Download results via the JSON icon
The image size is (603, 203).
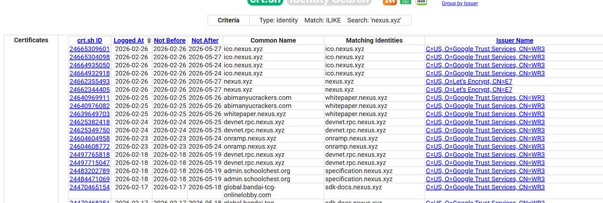point(422,2)
